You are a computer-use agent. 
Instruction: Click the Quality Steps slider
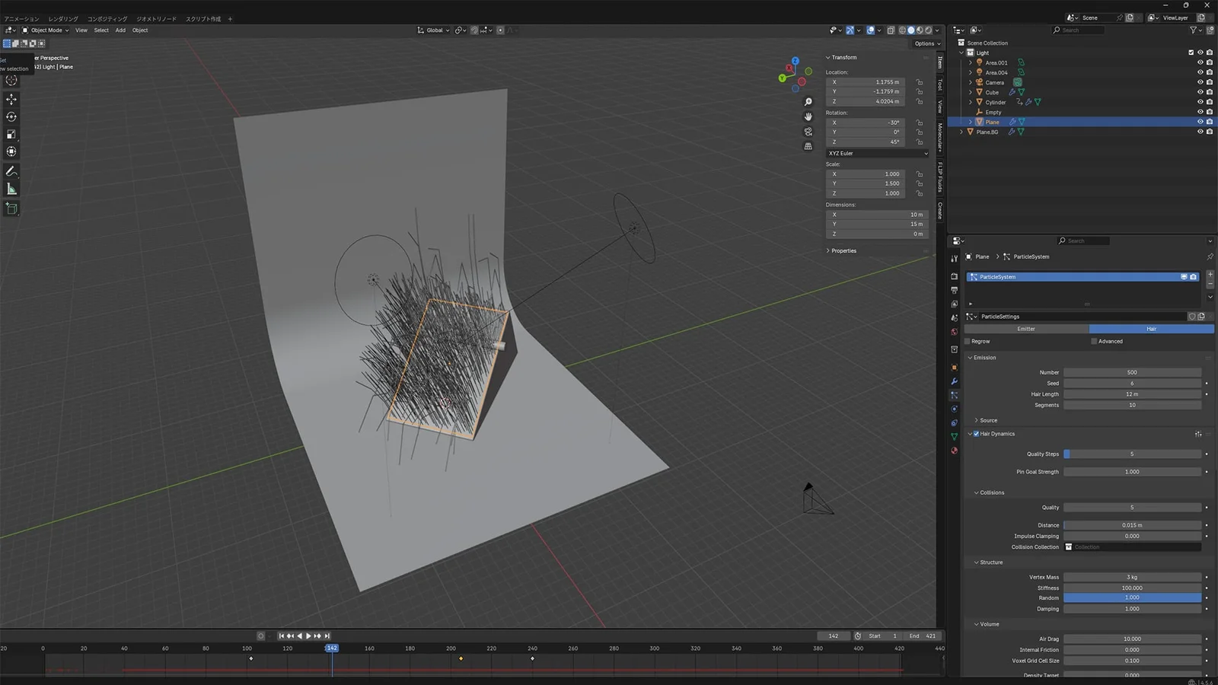pos(1131,454)
